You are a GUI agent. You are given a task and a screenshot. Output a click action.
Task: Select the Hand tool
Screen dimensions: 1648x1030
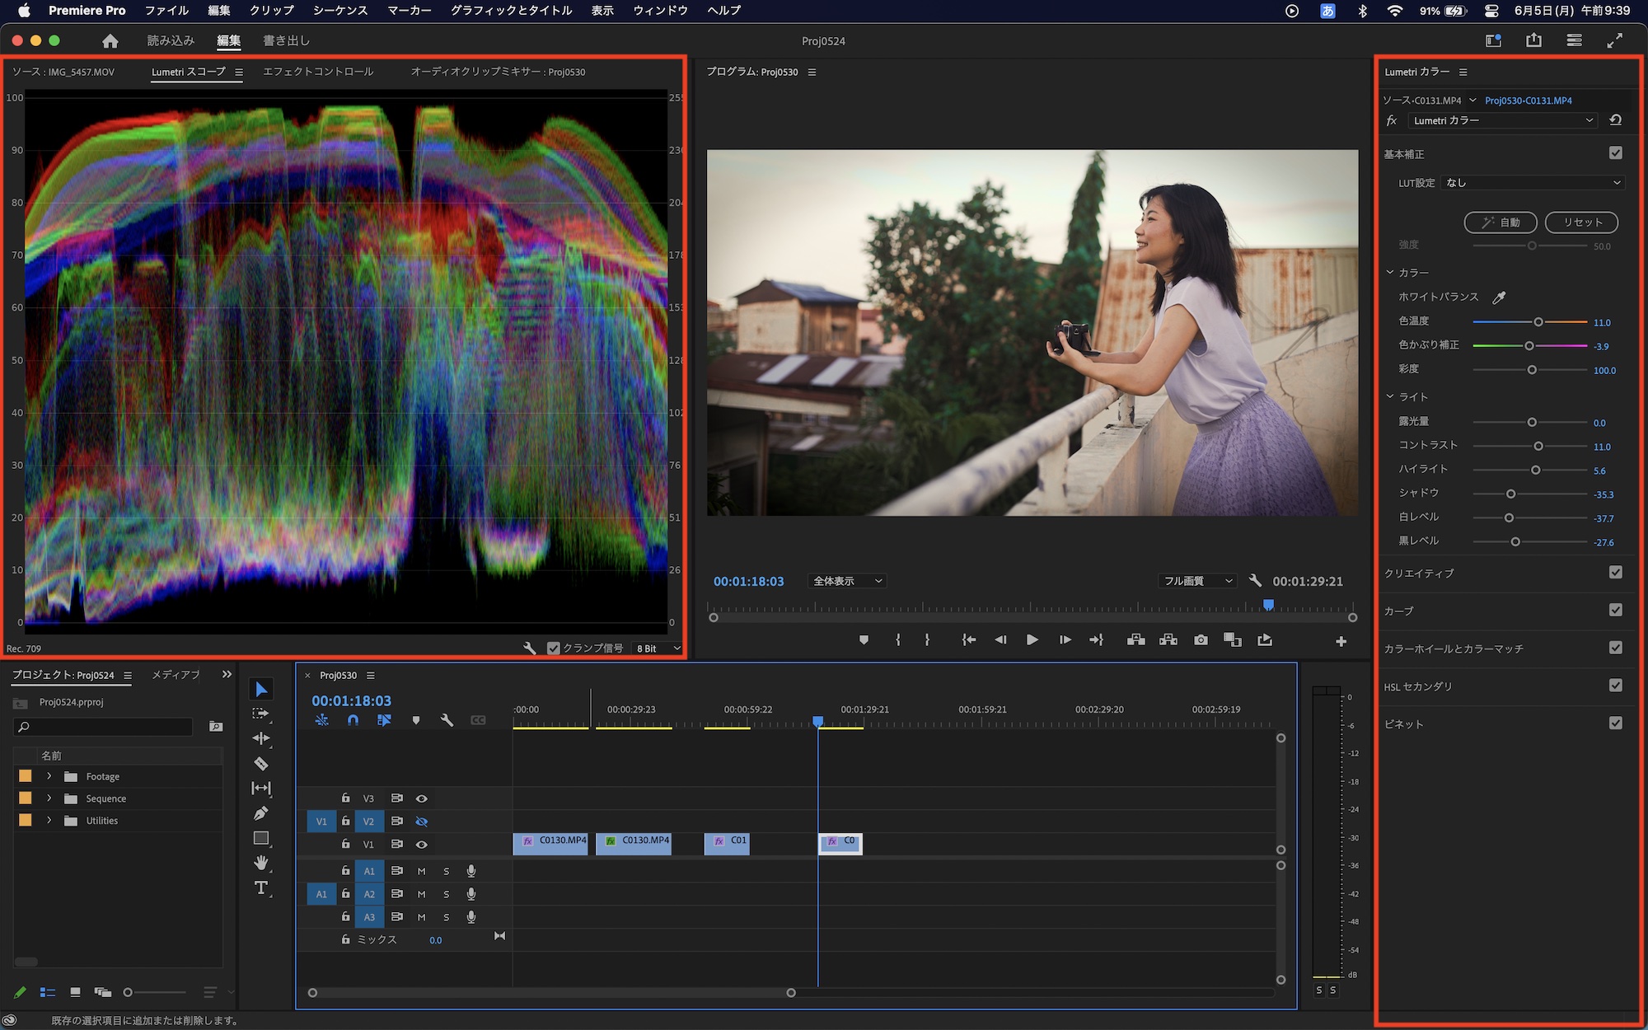coord(261,863)
